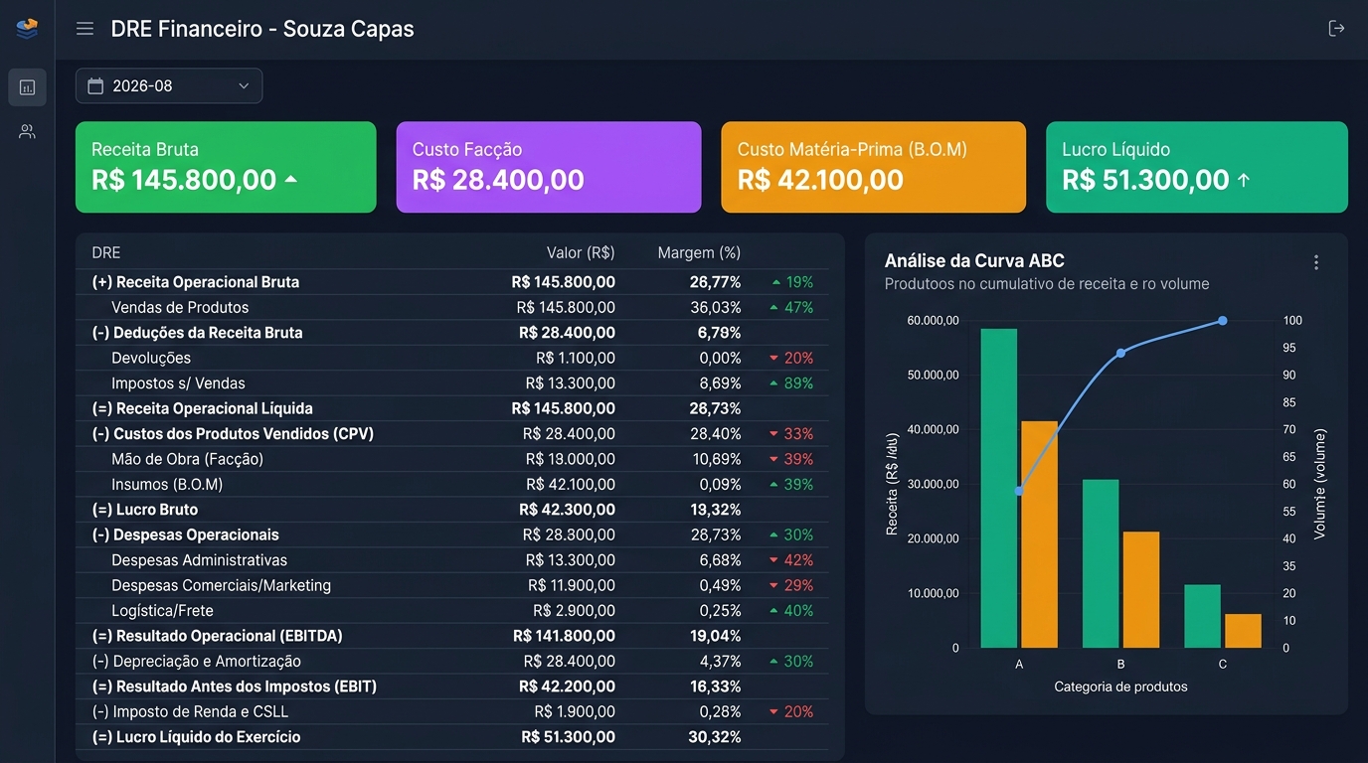Click the down arrow in Mão de Obra row
The image size is (1368, 763).
[773, 460]
